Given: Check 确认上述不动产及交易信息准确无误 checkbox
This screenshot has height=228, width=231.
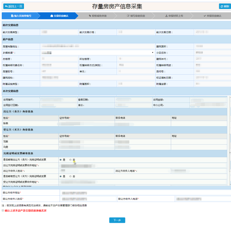Looking at the screenshot, I should [3, 211].
